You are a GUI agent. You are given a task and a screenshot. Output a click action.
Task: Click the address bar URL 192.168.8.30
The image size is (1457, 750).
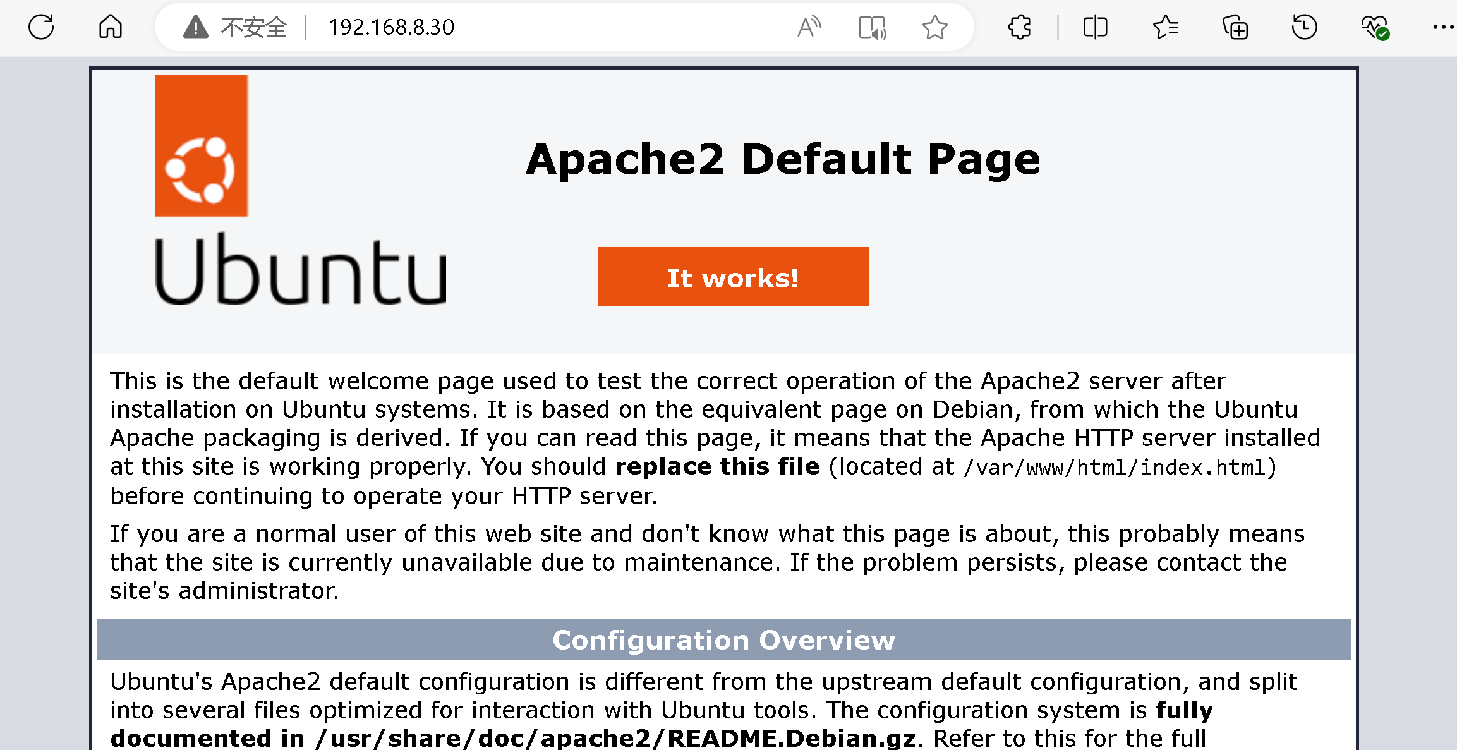pyautogui.click(x=390, y=27)
